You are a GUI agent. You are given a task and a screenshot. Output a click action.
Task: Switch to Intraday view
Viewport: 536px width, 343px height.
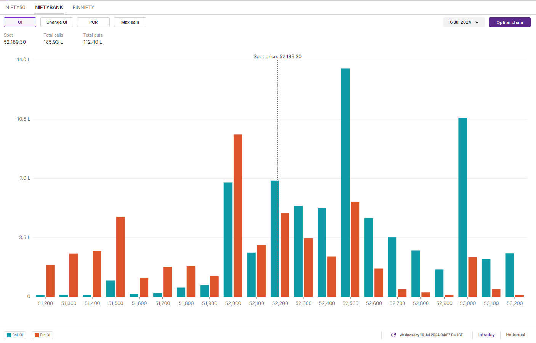point(486,335)
